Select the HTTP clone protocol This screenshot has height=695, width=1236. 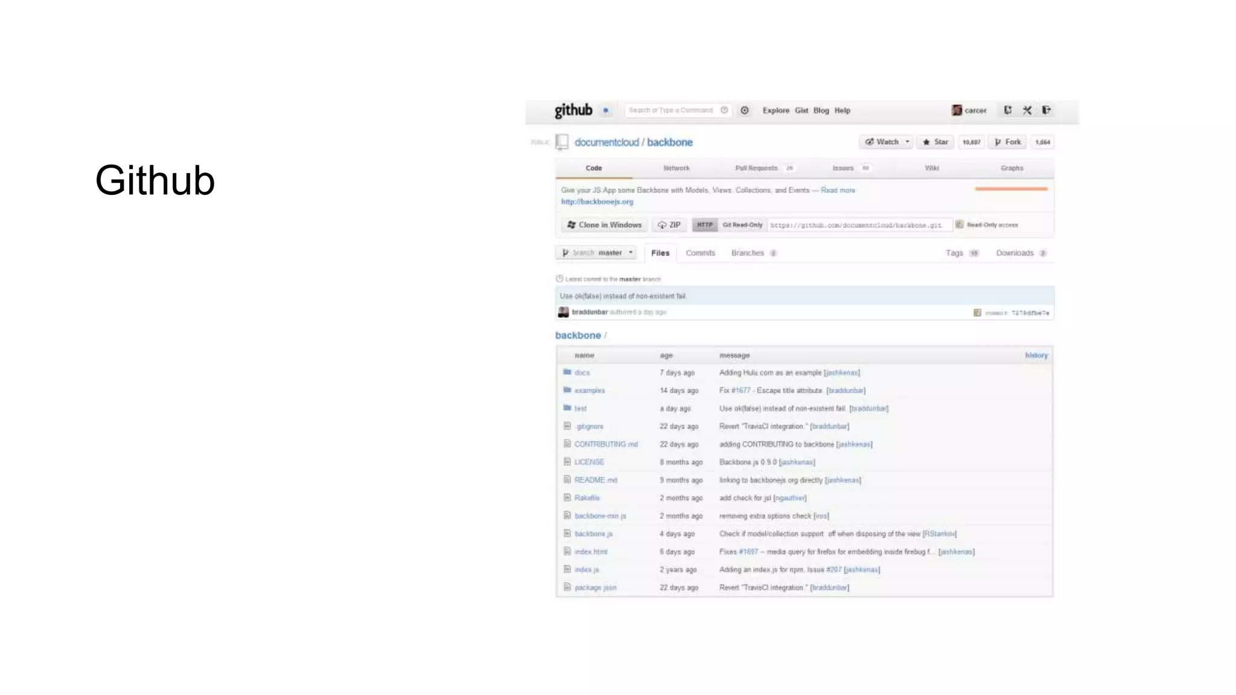click(704, 225)
